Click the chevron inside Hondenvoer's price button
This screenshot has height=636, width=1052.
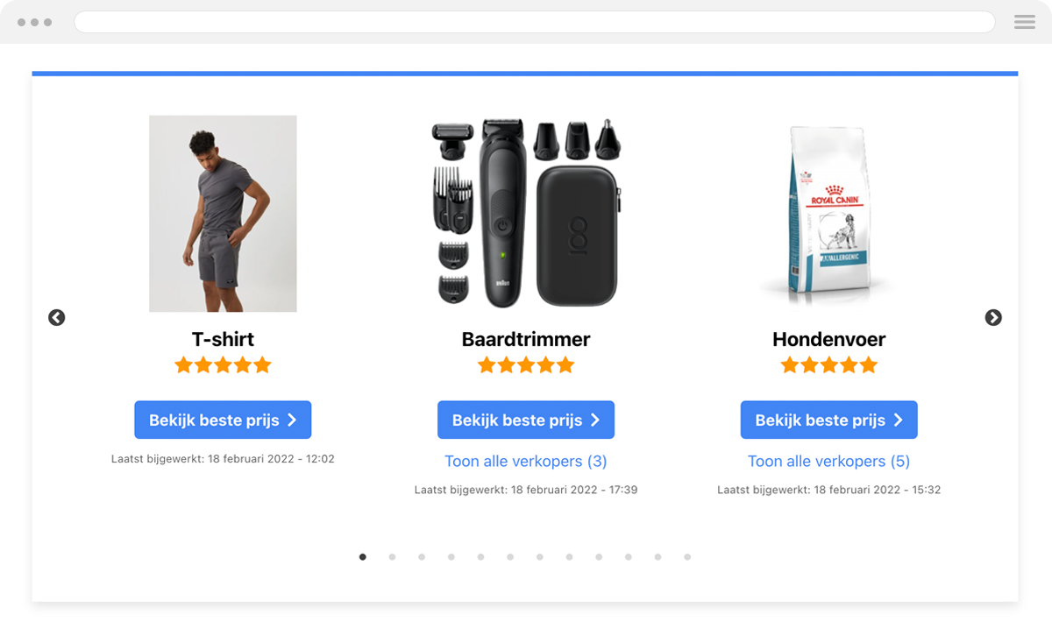898,420
